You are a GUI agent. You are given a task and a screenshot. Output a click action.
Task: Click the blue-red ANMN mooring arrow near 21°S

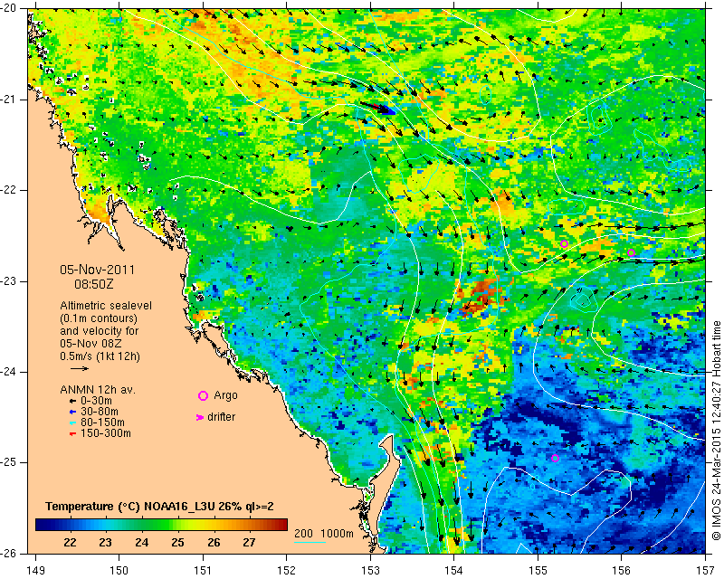377,108
